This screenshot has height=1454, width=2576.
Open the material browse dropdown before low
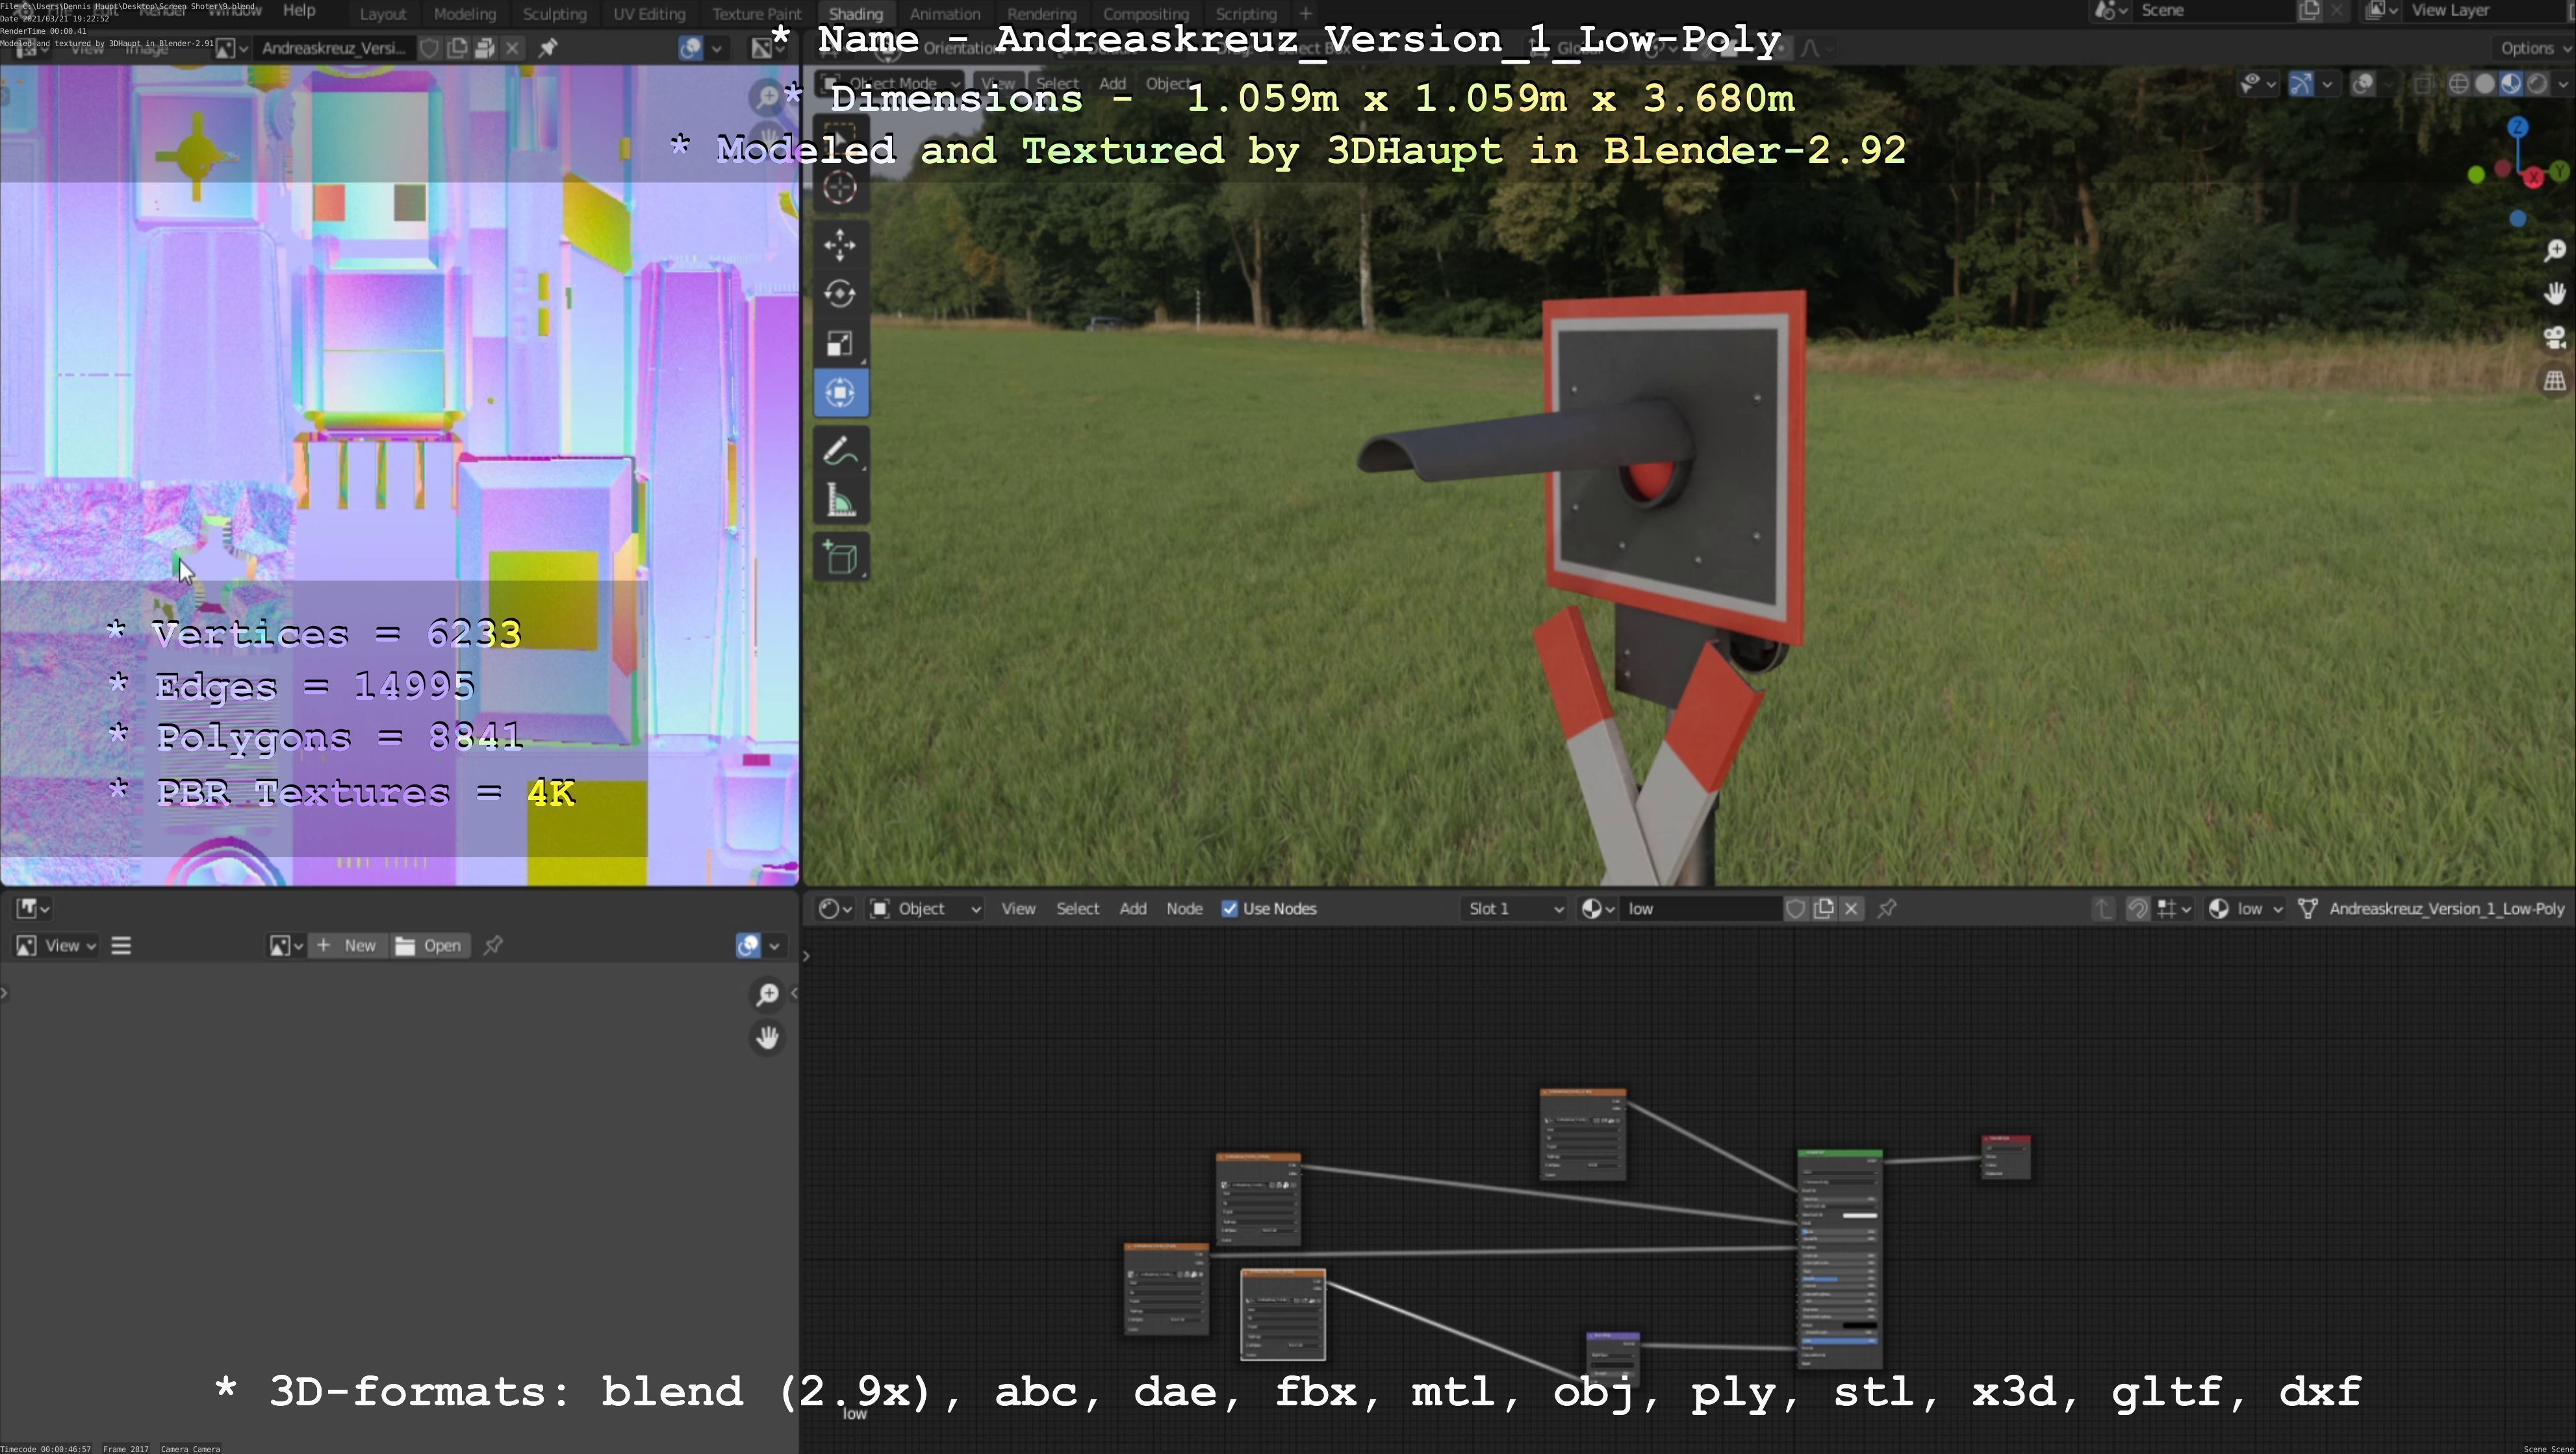(x=1597, y=909)
